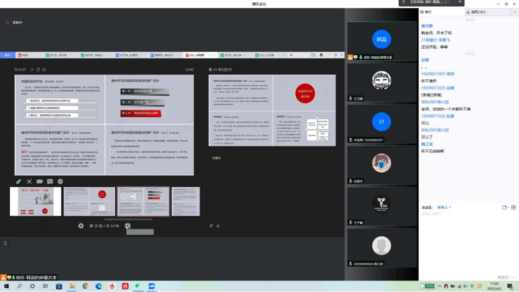The image size is (519, 292).
Task: Increase the speaker notes font size
Action: coord(211,226)
